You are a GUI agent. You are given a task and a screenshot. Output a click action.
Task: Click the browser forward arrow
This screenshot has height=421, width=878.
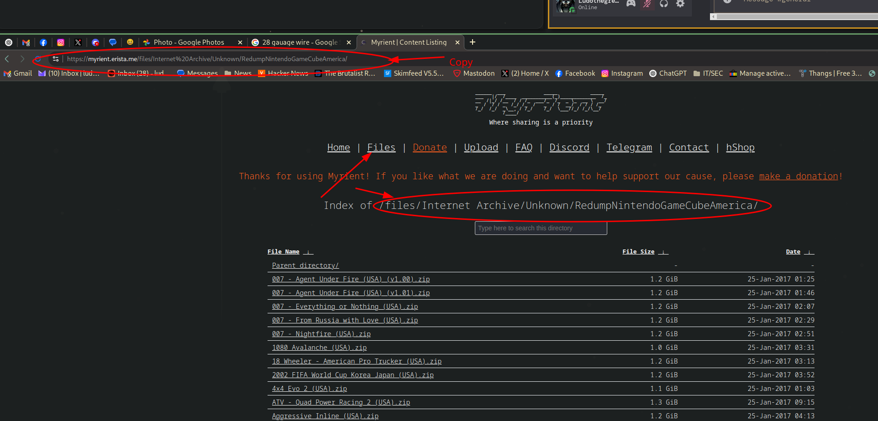pos(22,59)
